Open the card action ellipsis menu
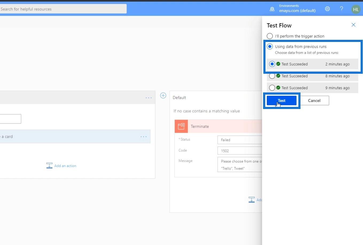The image size is (363, 245). 143,137
